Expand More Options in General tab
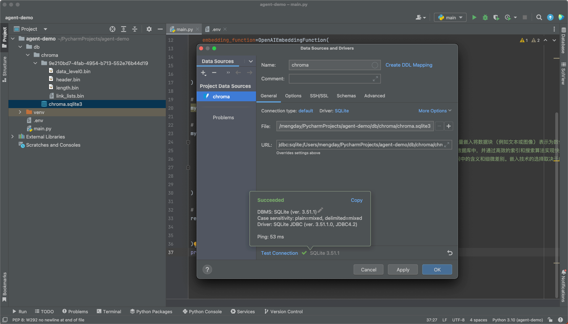This screenshot has height=324, width=568. [435, 111]
